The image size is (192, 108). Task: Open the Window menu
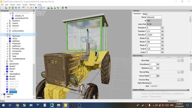click(x=33, y=4)
